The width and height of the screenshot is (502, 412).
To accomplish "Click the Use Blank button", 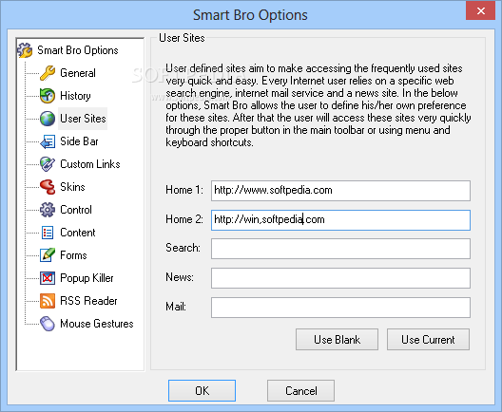I will click(337, 340).
